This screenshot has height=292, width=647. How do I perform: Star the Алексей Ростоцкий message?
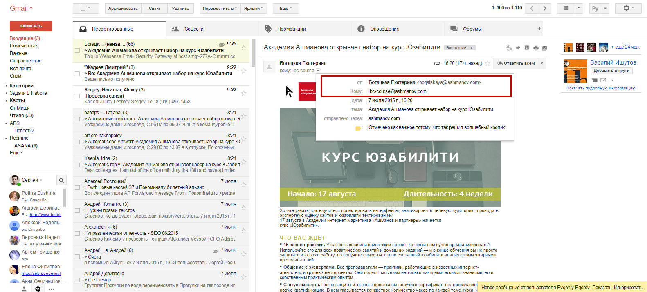tap(244, 185)
